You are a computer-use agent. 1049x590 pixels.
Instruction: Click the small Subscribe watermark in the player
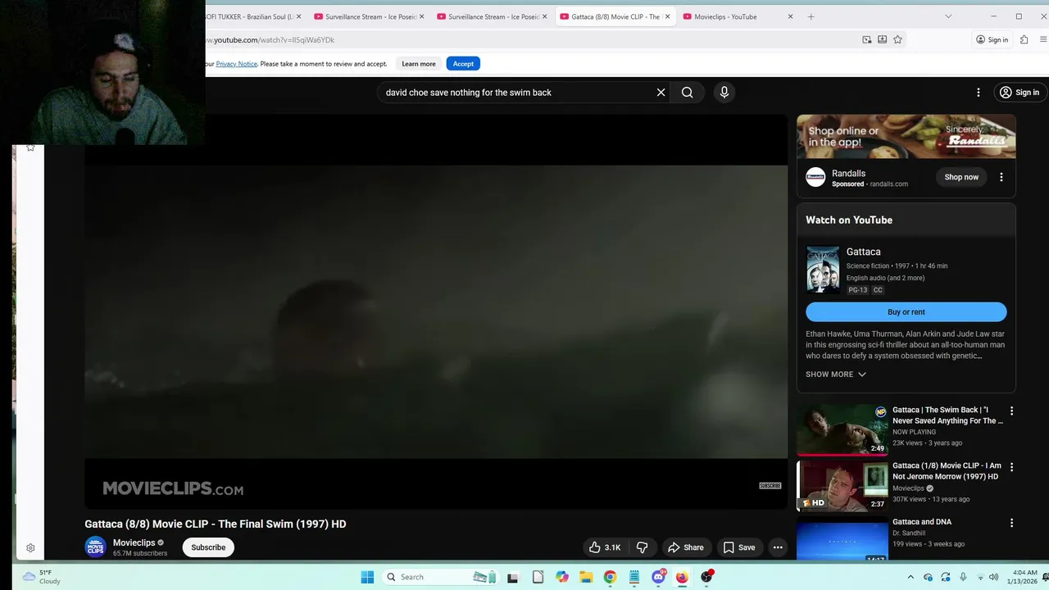click(770, 486)
